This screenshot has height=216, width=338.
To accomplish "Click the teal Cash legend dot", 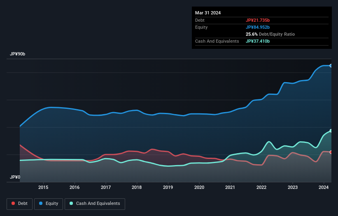I will (x=71, y=203).
